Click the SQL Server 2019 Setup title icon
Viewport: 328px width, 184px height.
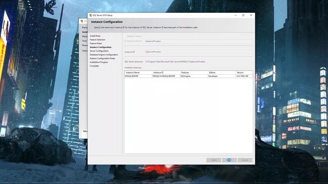(91, 15)
